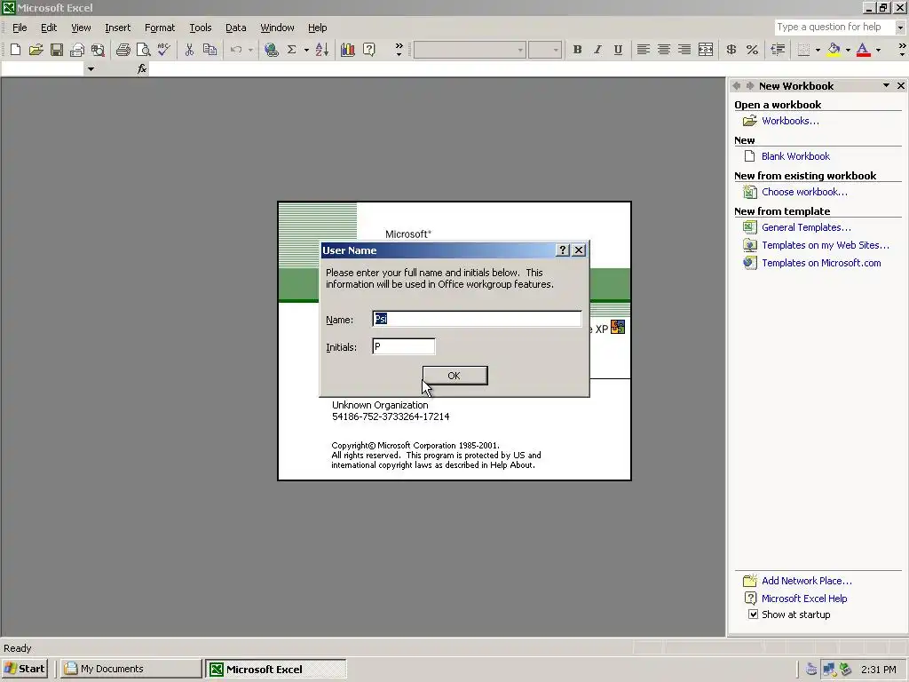Click OK in the User Name dialog

click(x=454, y=376)
